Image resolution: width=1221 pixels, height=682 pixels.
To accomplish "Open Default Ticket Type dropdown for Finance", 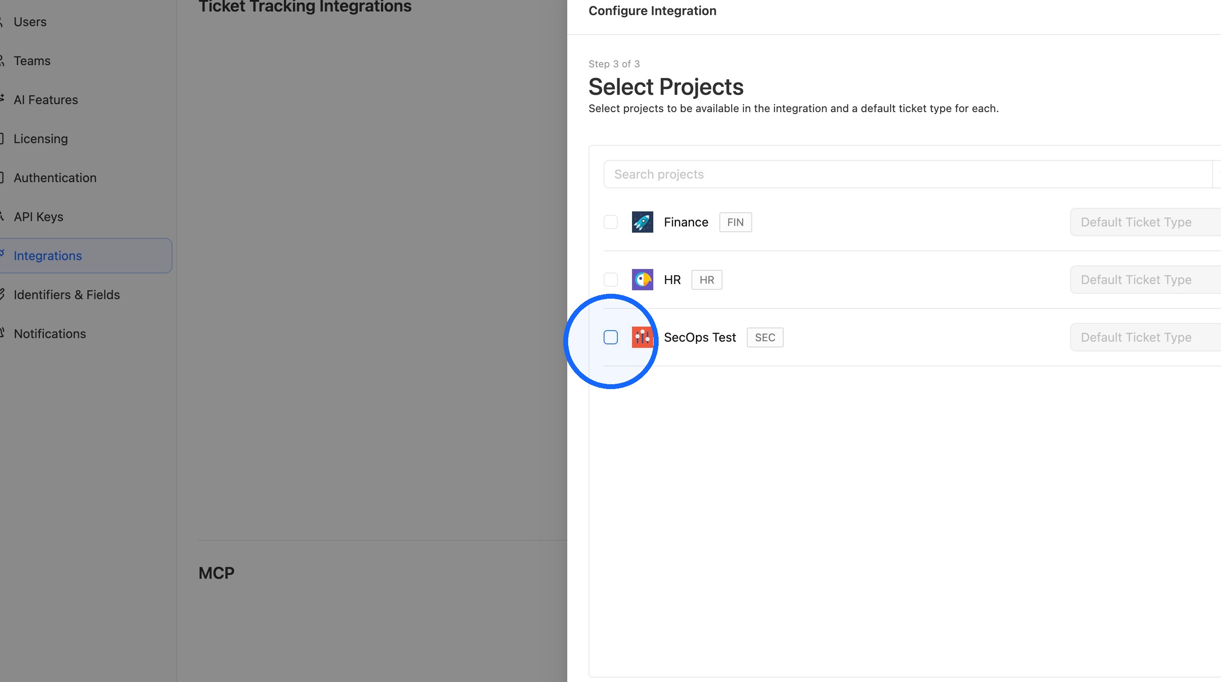I will click(1146, 222).
